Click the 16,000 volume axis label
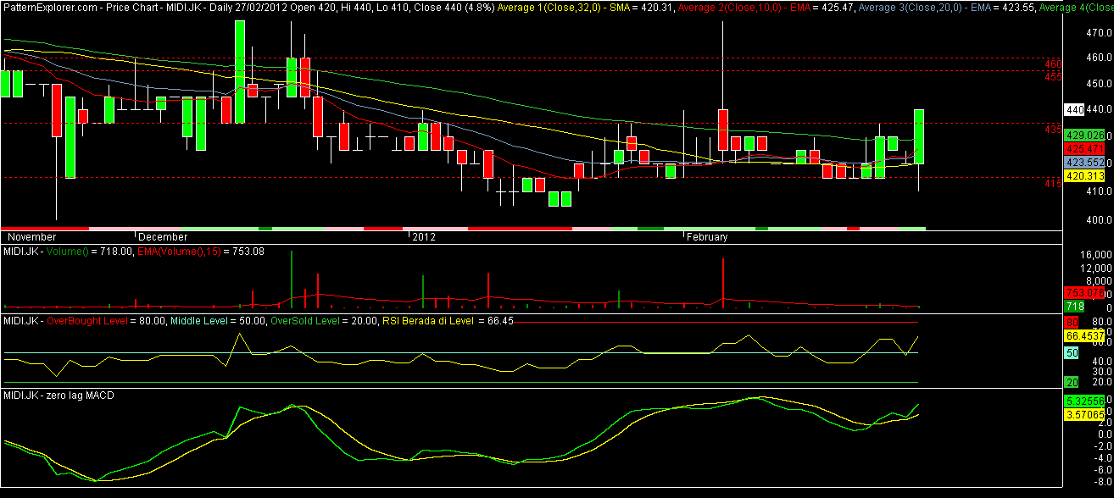Screen dimensions: 1114x498 (x=1097, y=255)
